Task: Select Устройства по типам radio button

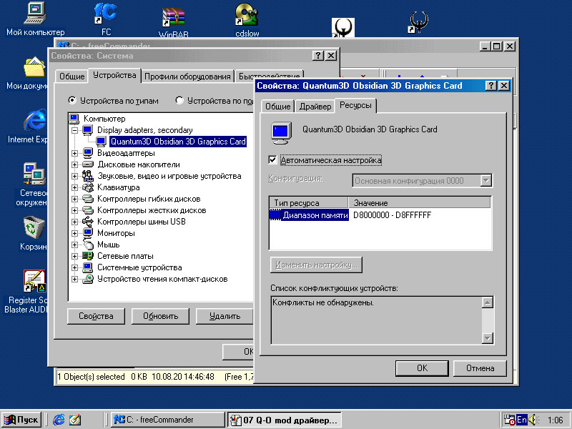Action: [72, 100]
